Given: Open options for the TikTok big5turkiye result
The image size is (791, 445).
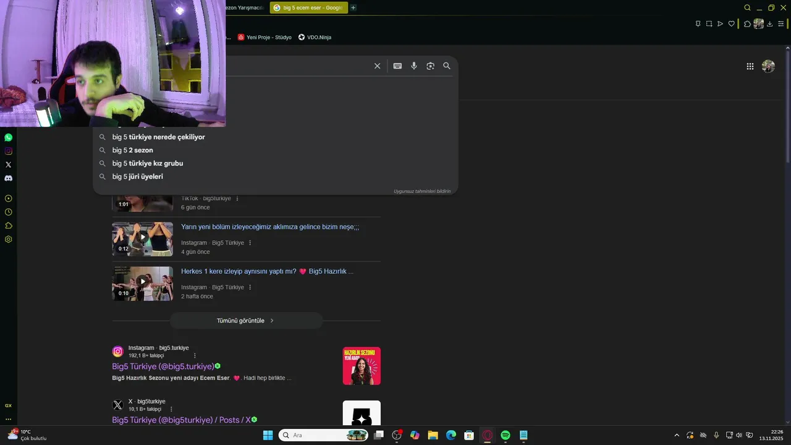Looking at the screenshot, I should (x=237, y=198).
